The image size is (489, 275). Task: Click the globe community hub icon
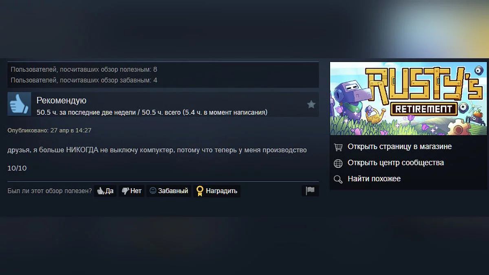[338, 163]
